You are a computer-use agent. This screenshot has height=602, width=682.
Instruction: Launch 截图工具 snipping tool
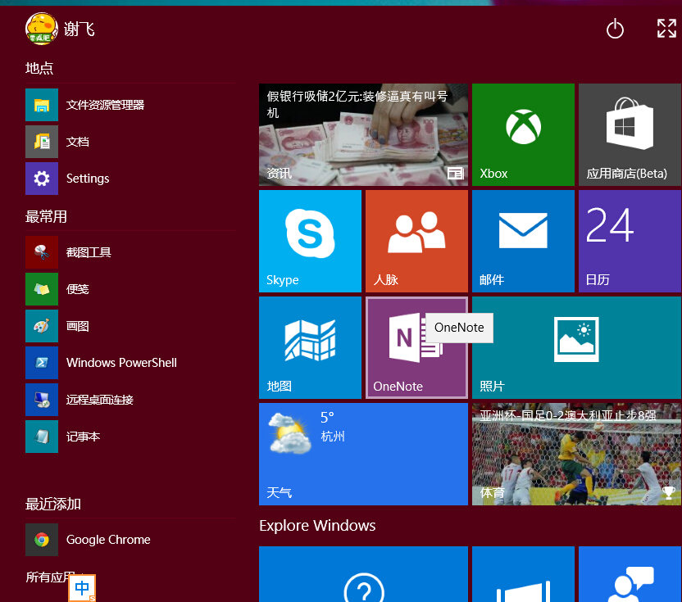(x=130, y=252)
